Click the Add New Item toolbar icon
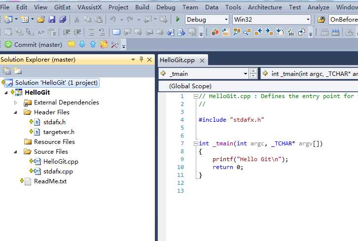The image size is (358, 241). click(25, 20)
